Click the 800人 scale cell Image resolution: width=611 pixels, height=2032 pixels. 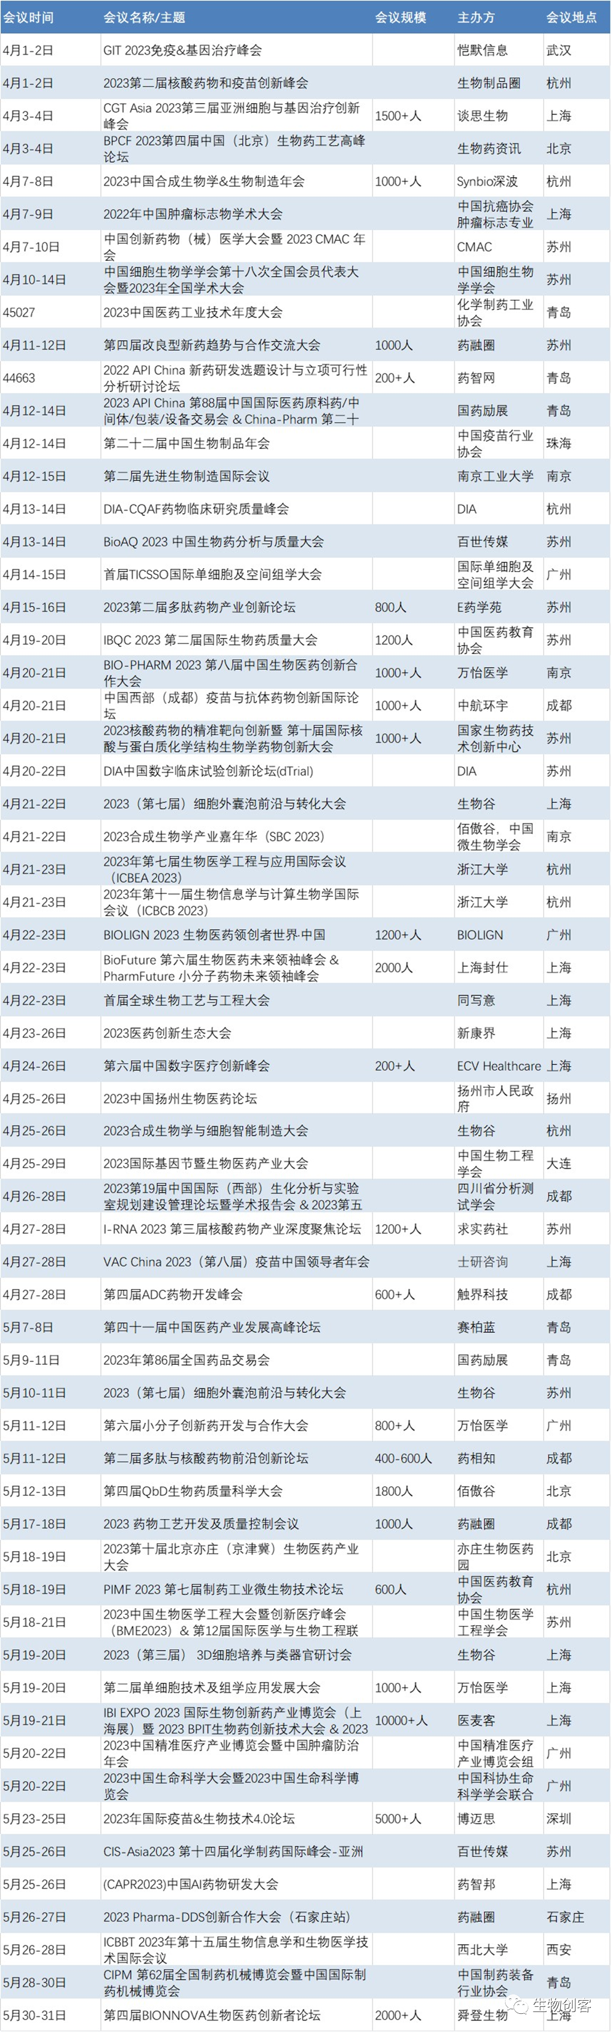tap(390, 607)
